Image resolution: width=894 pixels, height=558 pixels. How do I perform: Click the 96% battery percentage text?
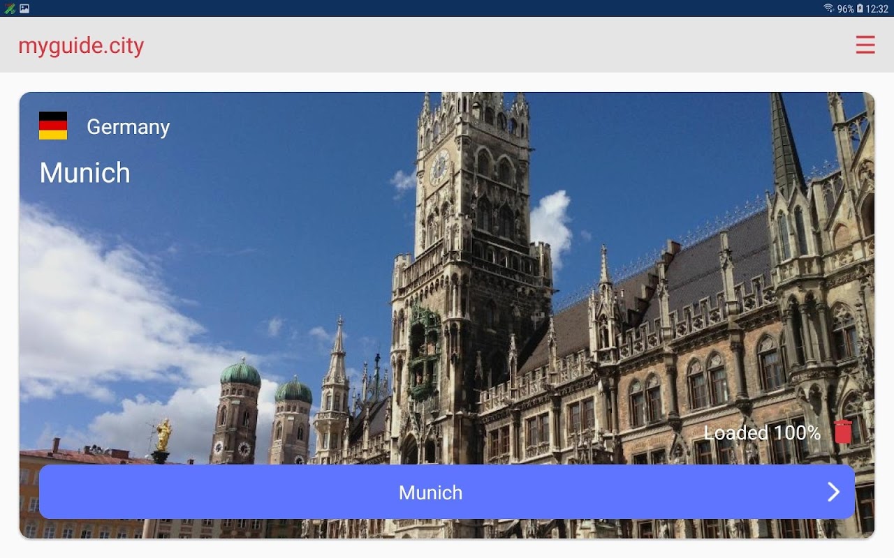[845, 8]
